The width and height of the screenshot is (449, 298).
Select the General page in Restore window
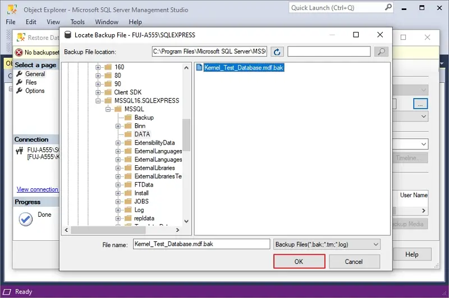click(x=35, y=74)
